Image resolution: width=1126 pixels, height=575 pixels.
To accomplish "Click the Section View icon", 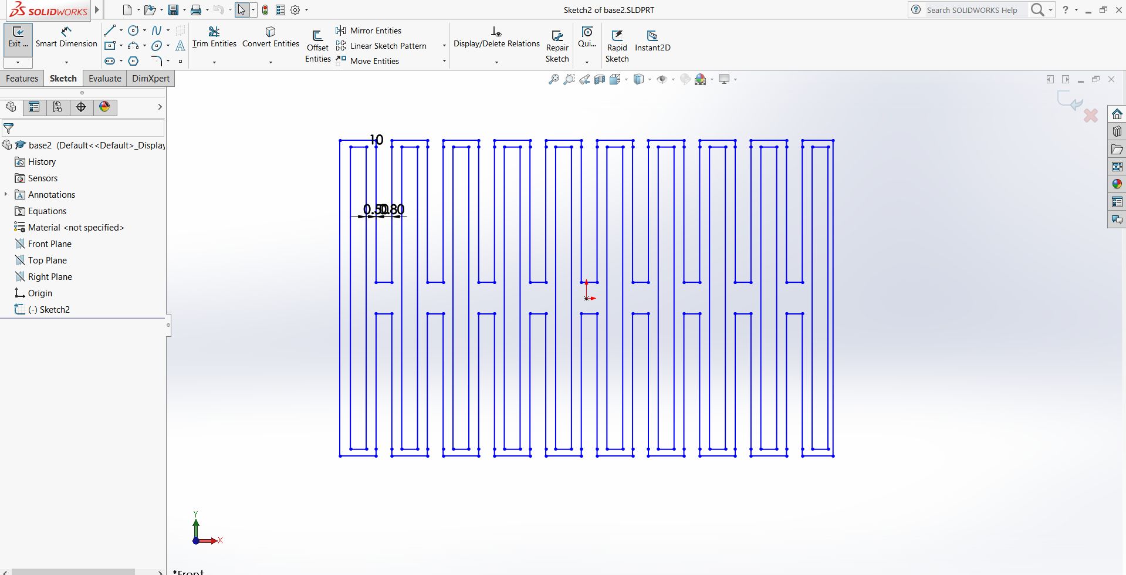I will pyautogui.click(x=600, y=79).
